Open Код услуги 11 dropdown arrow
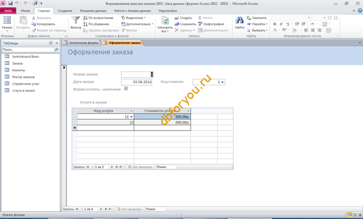 [131, 117]
